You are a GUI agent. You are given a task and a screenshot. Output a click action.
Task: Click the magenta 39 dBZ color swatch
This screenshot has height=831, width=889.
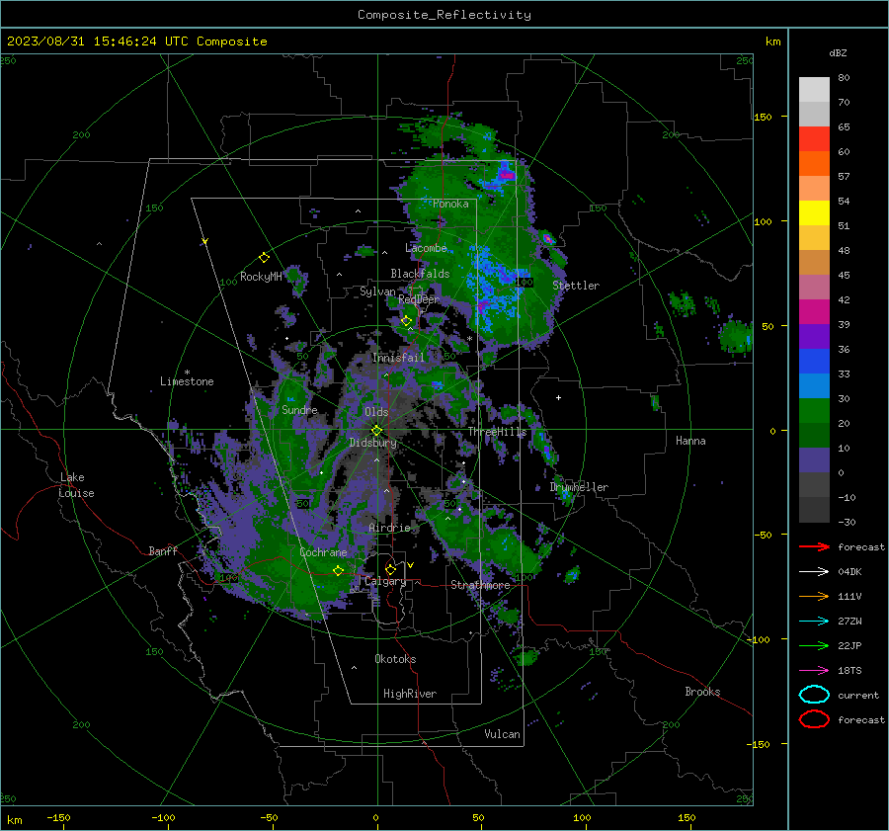point(814,312)
